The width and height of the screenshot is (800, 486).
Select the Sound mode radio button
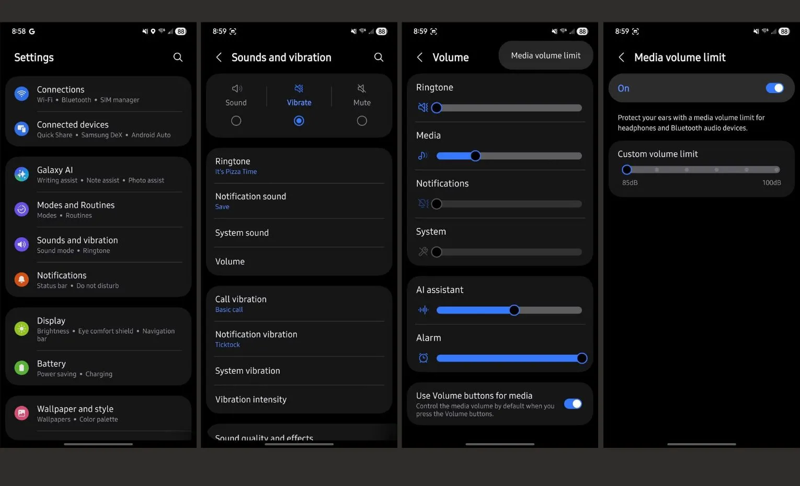pyautogui.click(x=236, y=121)
